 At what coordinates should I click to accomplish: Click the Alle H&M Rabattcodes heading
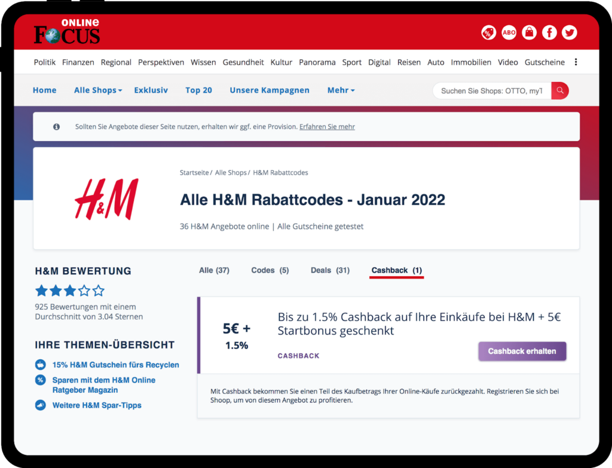(312, 200)
